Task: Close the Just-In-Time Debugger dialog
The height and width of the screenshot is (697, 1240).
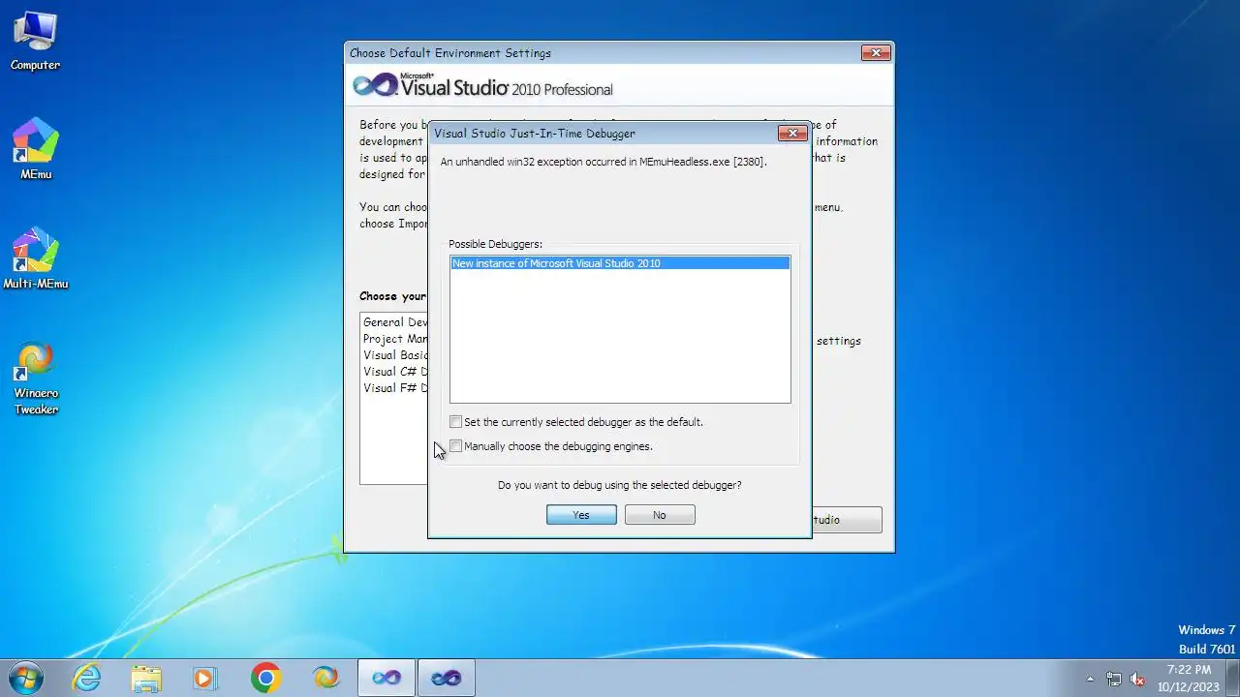Action: coord(792,133)
